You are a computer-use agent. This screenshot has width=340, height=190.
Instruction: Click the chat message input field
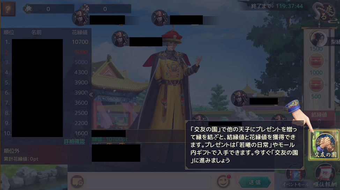tap(149, 182)
